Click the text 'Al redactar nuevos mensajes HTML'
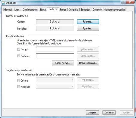 [36, 40]
